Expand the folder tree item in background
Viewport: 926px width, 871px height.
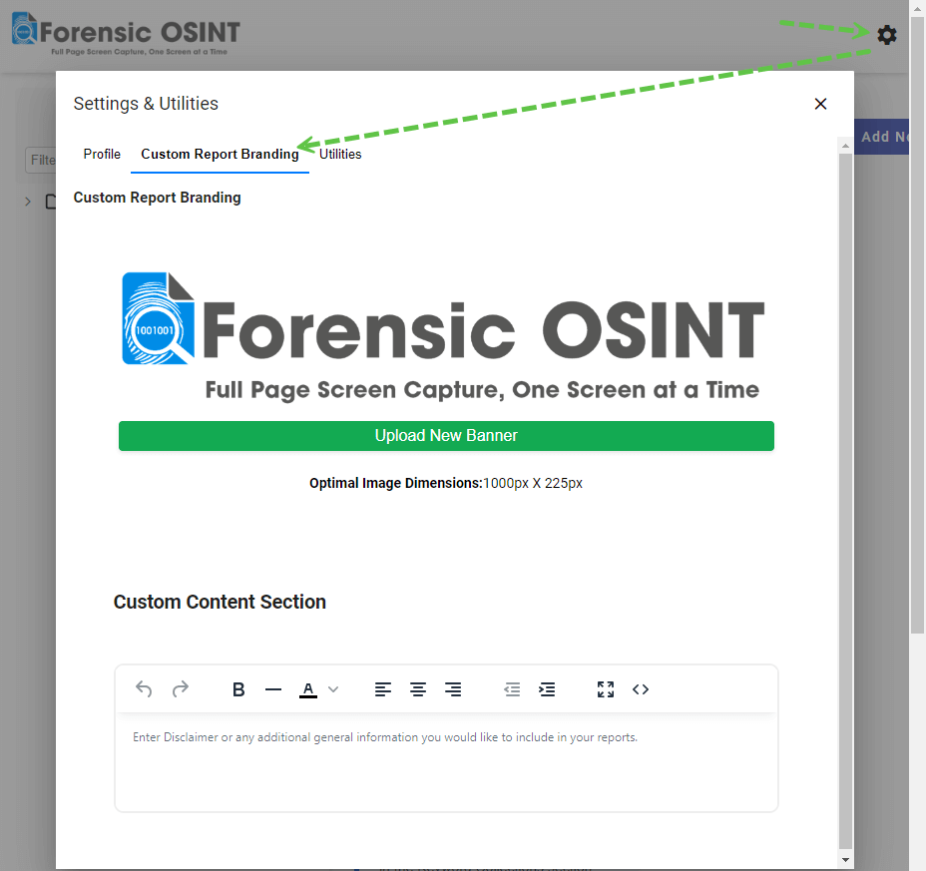coord(28,202)
